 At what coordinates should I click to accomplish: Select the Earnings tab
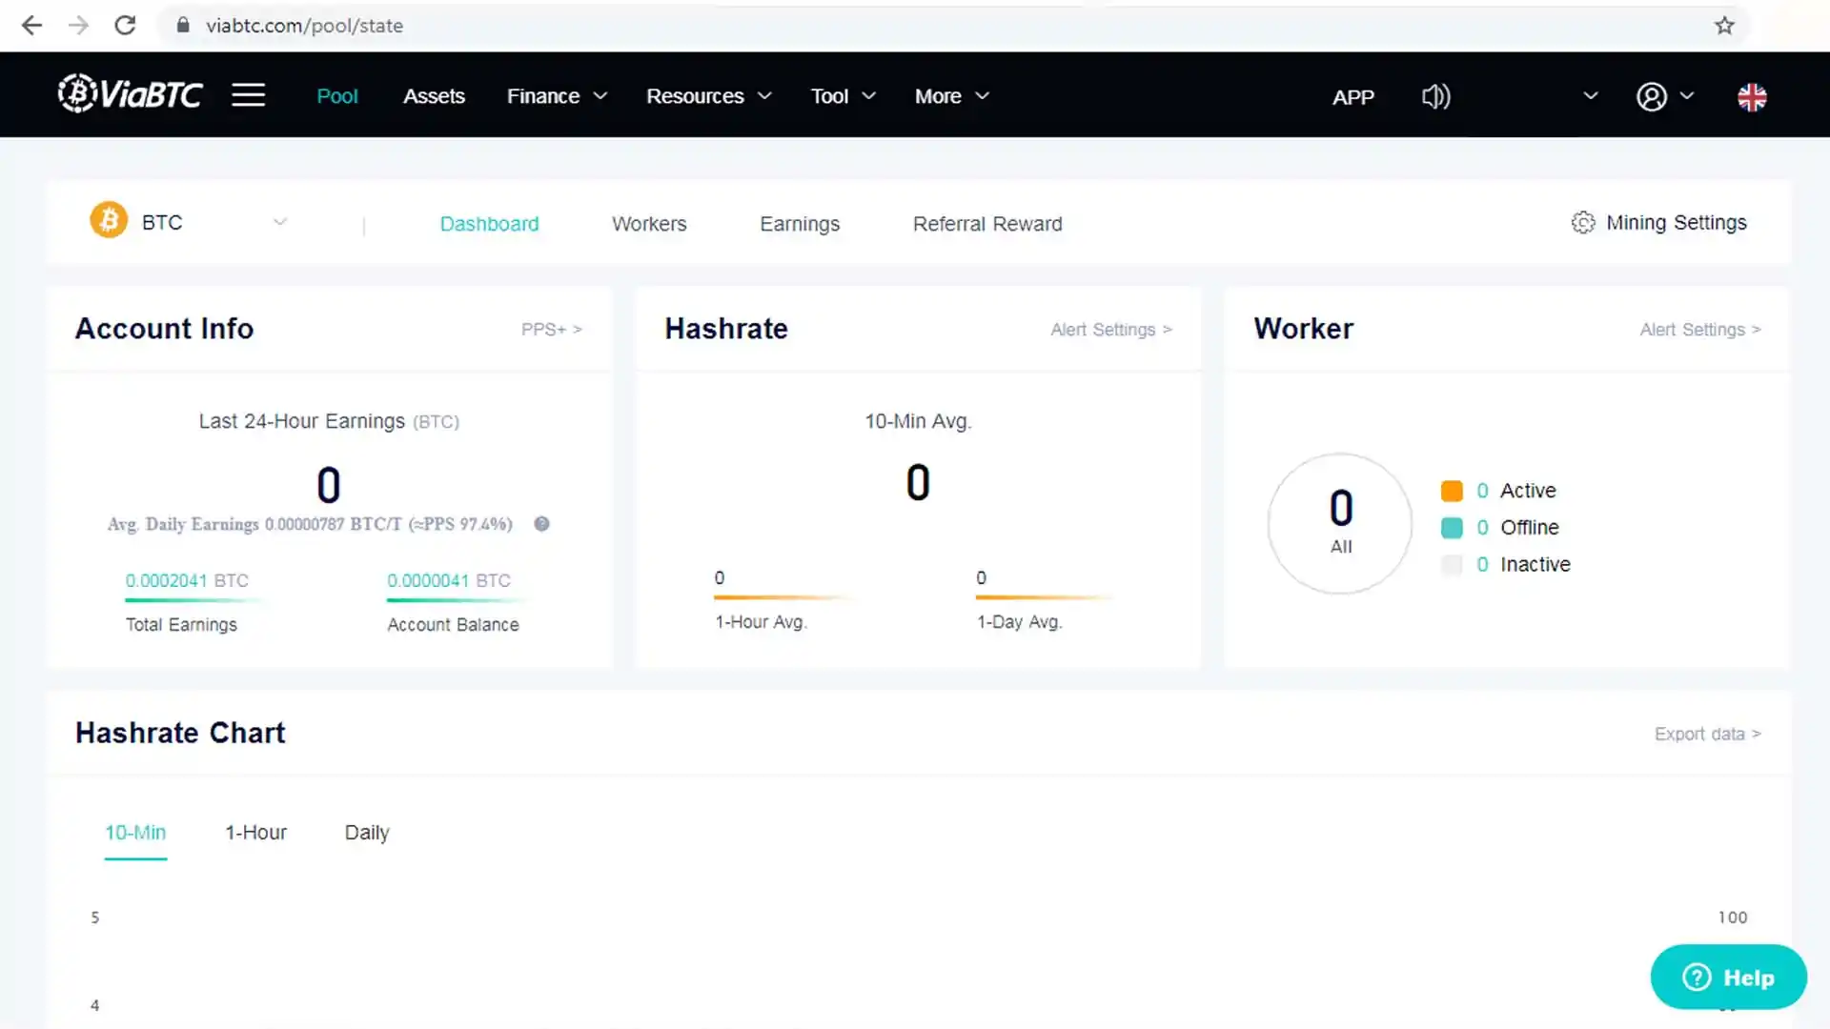(800, 224)
